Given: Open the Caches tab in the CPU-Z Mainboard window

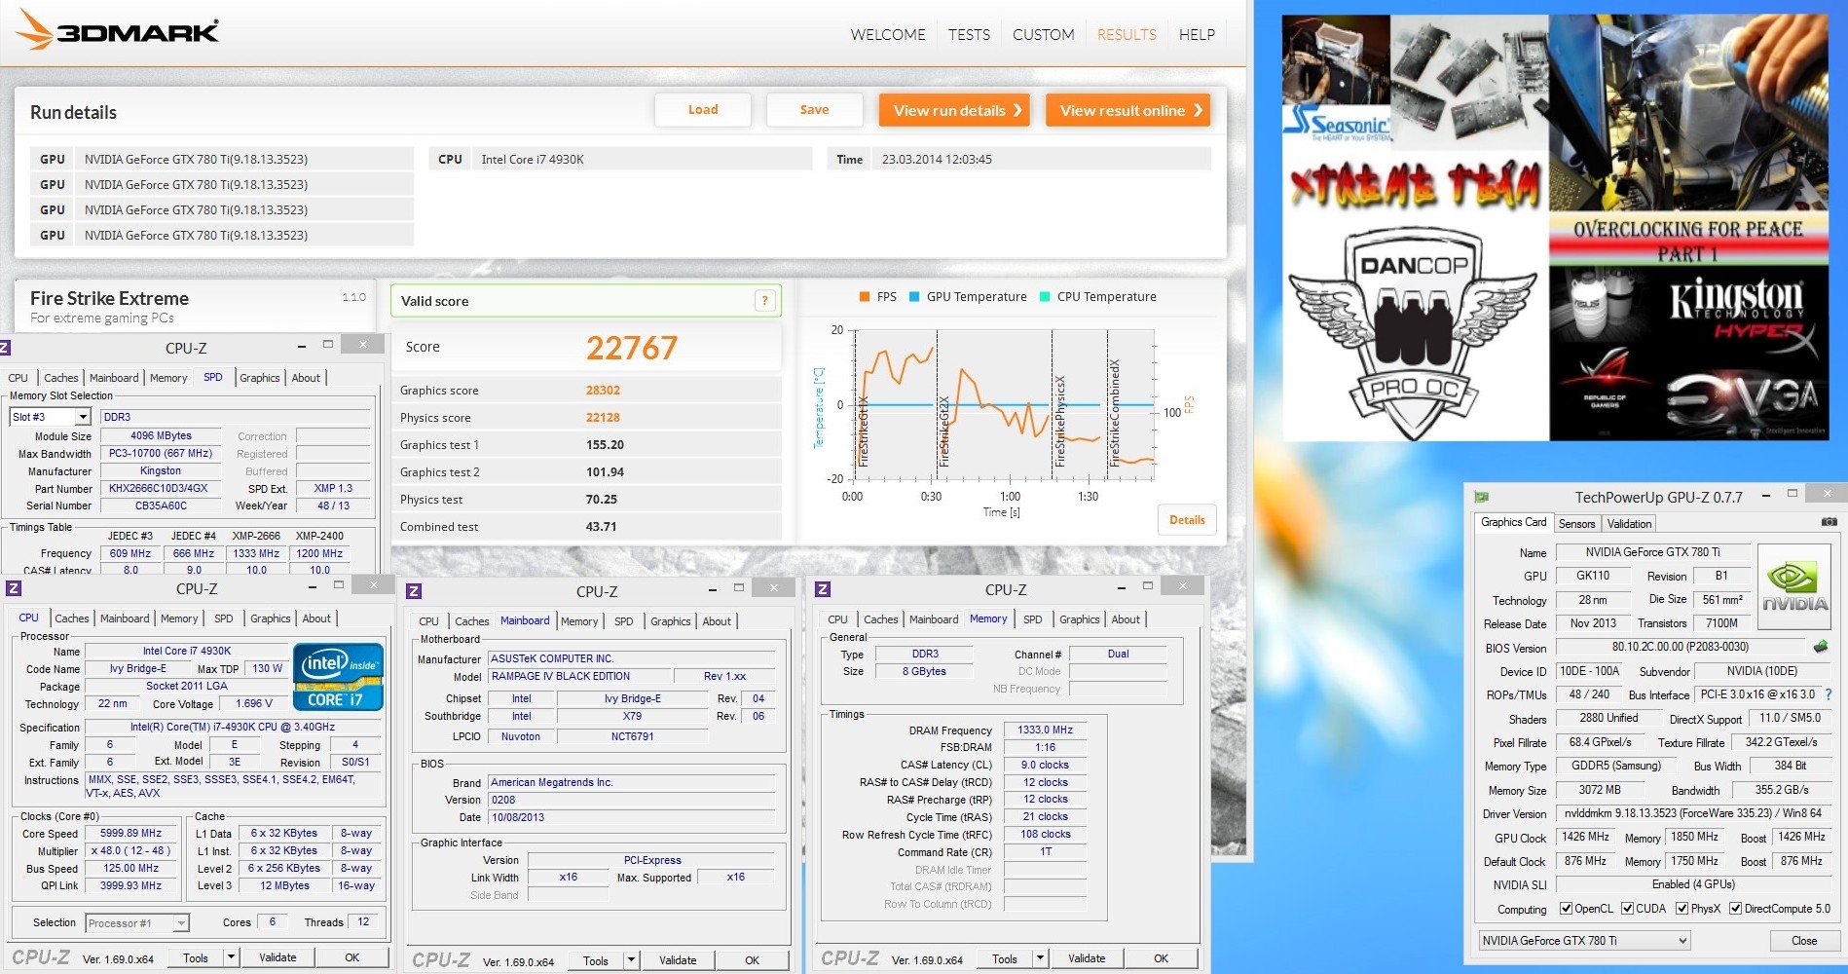Looking at the screenshot, I should [x=471, y=621].
